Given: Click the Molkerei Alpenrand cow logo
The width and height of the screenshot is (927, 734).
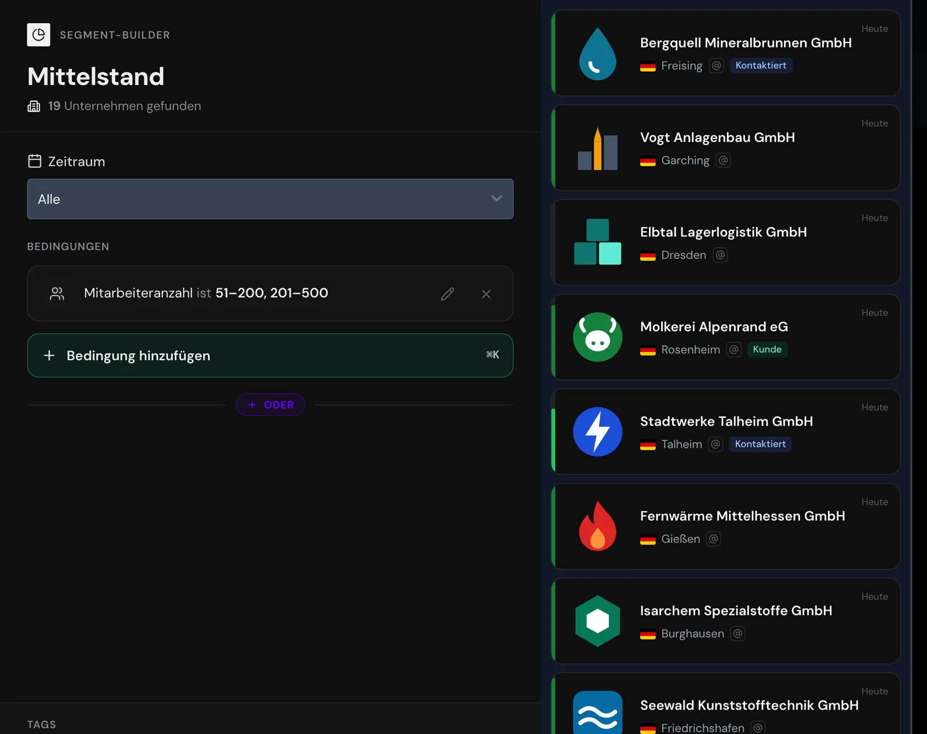Looking at the screenshot, I should tap(597, 337).
